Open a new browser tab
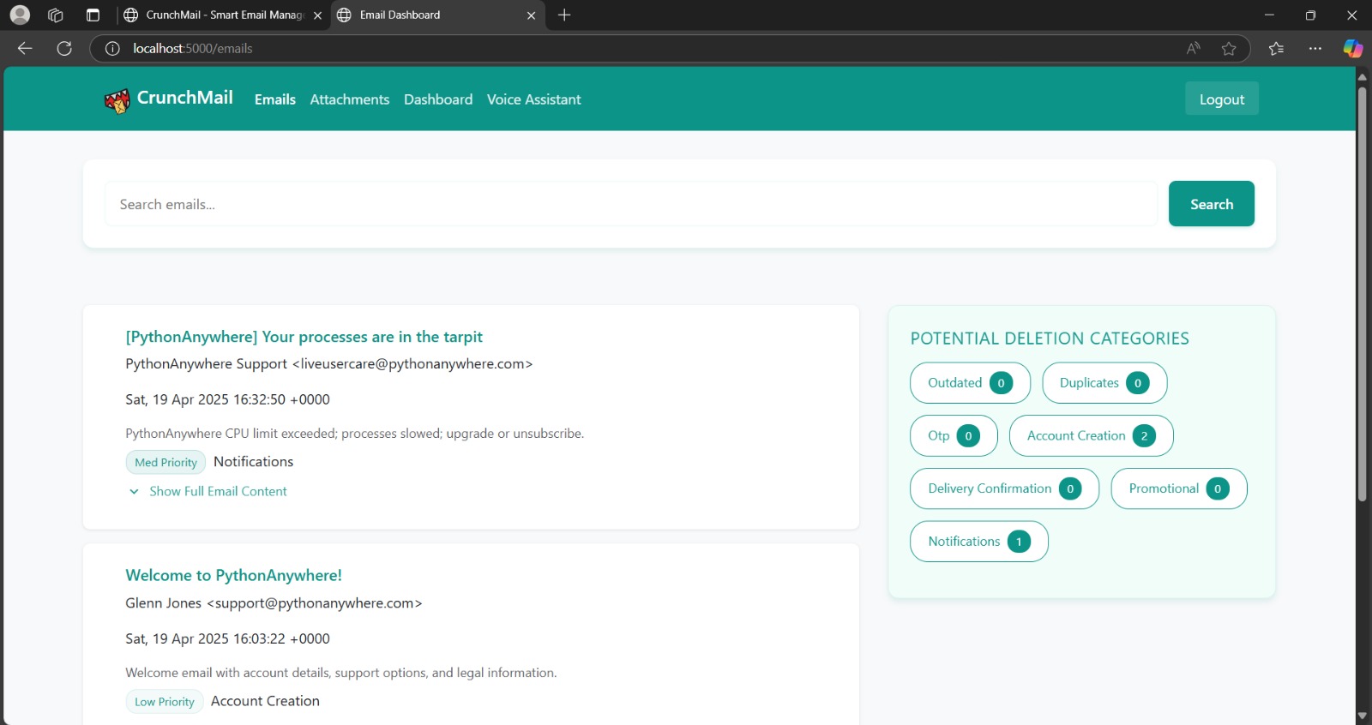 (x=564, y=15)
